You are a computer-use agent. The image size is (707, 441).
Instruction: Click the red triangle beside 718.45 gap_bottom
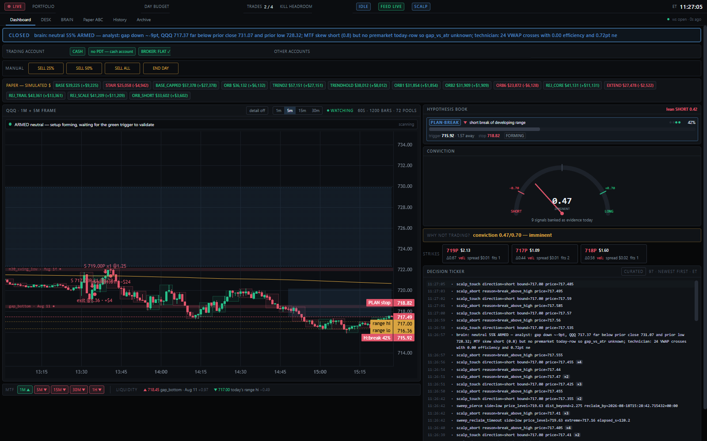145,390
